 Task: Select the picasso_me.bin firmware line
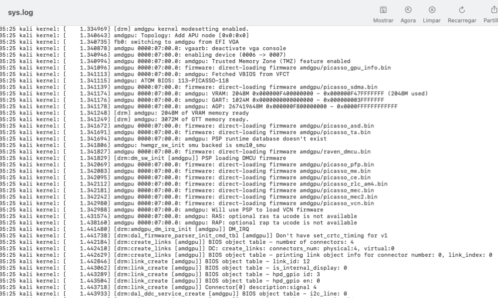click(185, 171)
